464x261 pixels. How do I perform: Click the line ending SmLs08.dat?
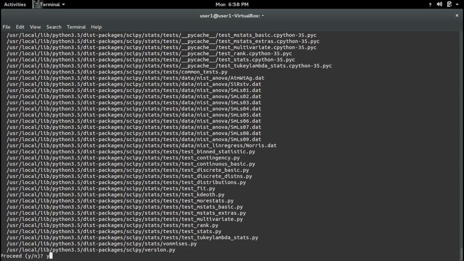pos(134,133)
